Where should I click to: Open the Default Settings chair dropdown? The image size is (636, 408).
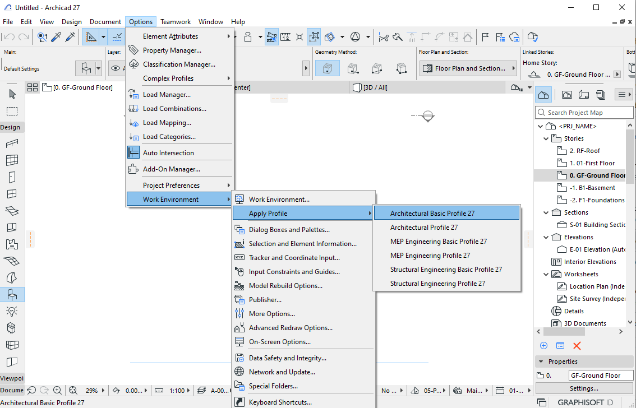99,68
